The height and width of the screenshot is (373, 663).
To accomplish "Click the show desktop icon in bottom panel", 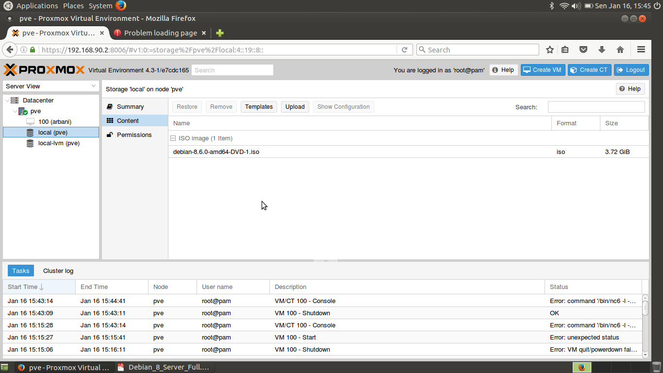I will (4, 367).
